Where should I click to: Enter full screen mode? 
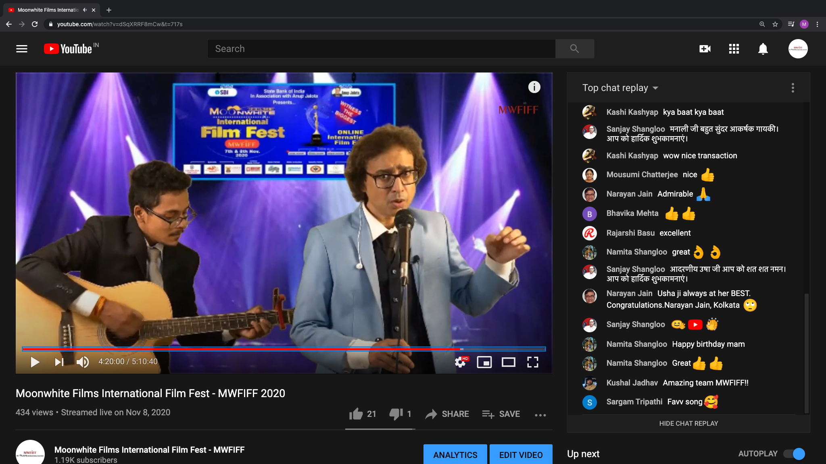tap(532, 362)
